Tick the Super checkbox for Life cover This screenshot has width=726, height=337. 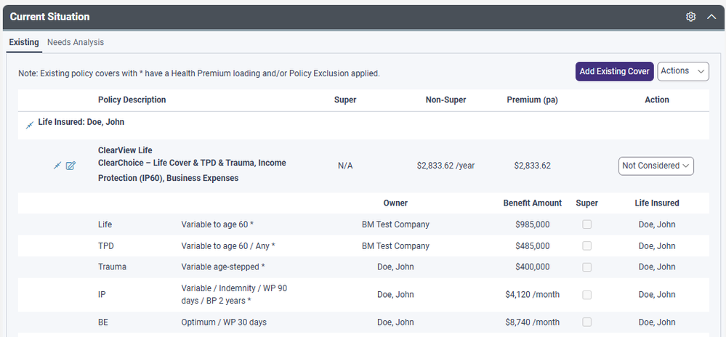(587, 225)
